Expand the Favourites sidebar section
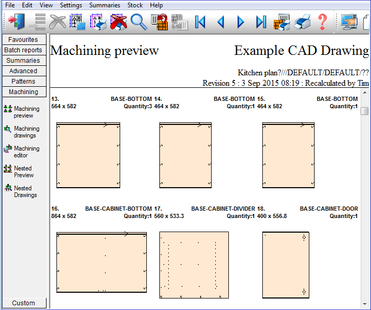 (x=23, y=40)
